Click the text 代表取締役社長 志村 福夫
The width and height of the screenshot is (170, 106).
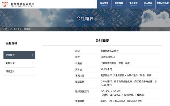pyautogui.click(x=115, y=63)
